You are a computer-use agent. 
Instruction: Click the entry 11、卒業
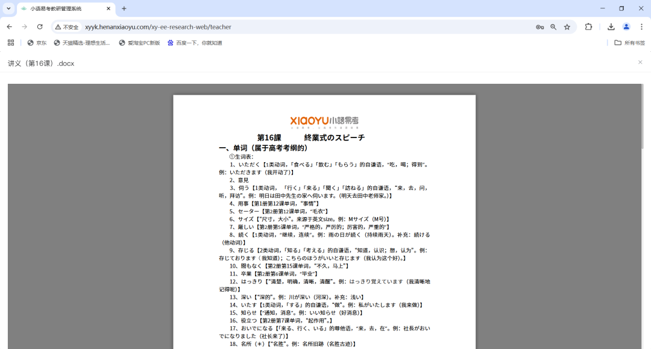(x=274, y=274)
